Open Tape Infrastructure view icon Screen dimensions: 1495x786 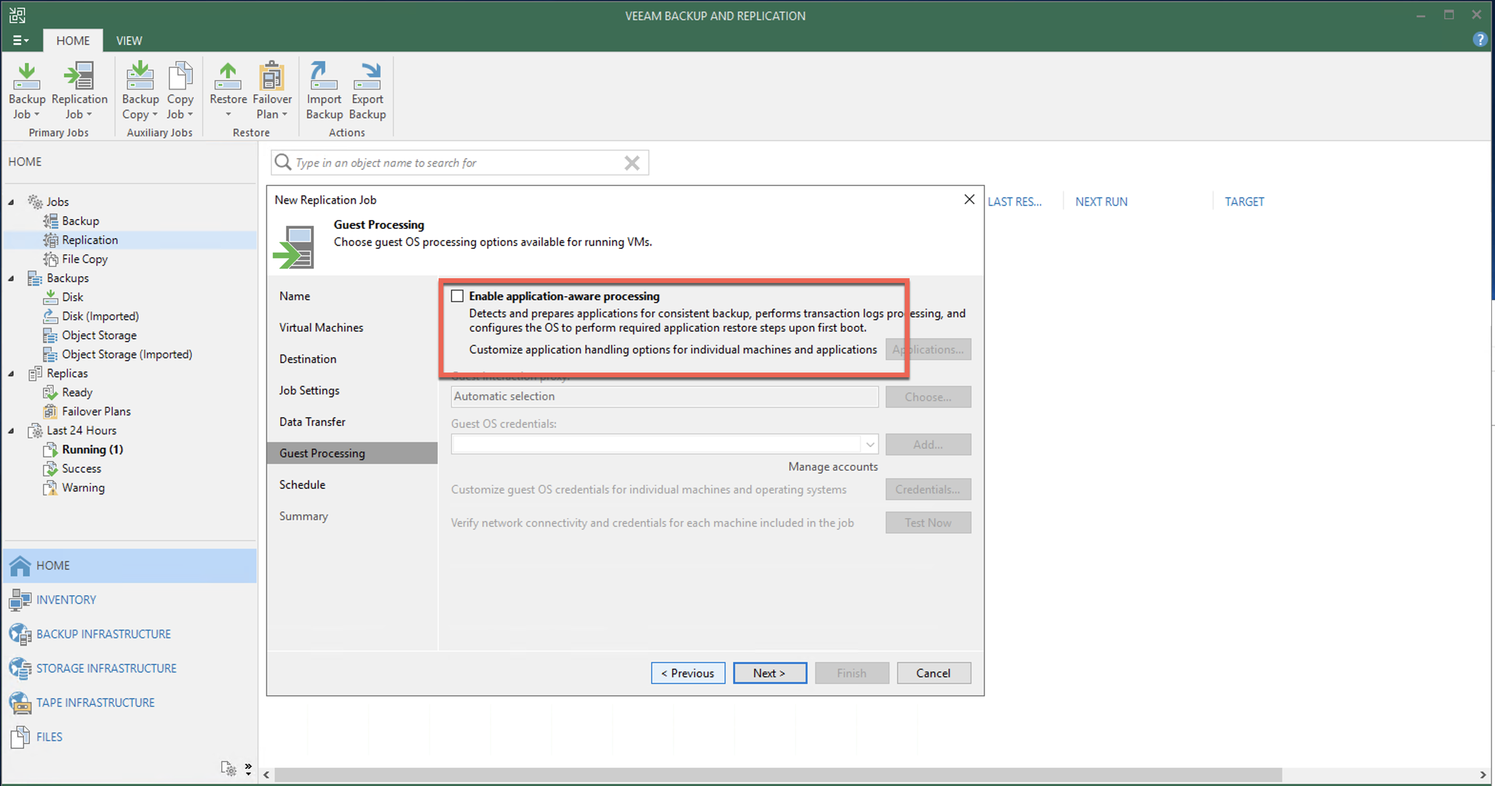[x=20, y=703]
